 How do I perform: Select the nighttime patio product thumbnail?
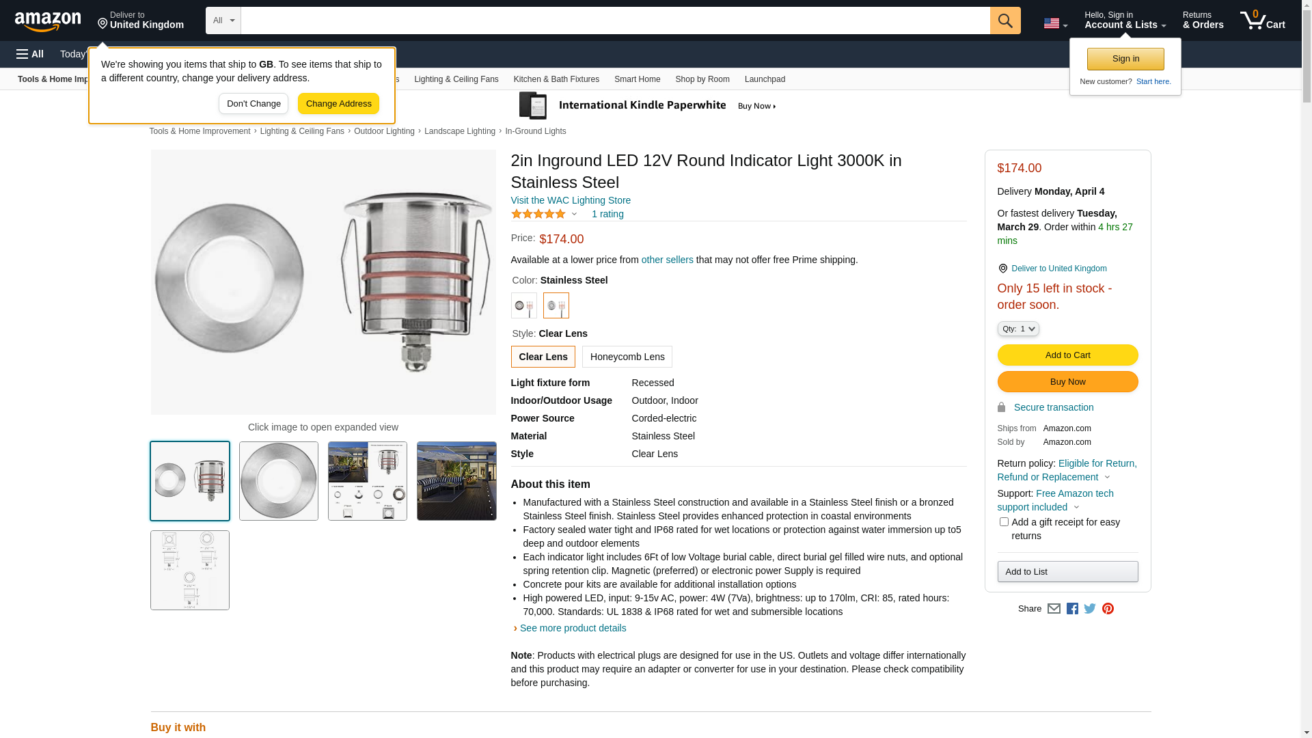456,481
